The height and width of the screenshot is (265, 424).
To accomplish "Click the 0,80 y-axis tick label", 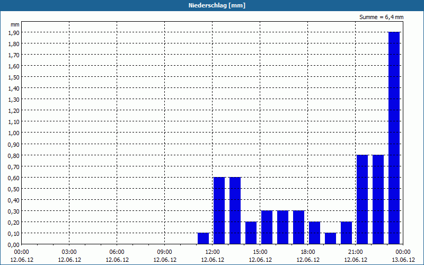I will coord(14,155).
